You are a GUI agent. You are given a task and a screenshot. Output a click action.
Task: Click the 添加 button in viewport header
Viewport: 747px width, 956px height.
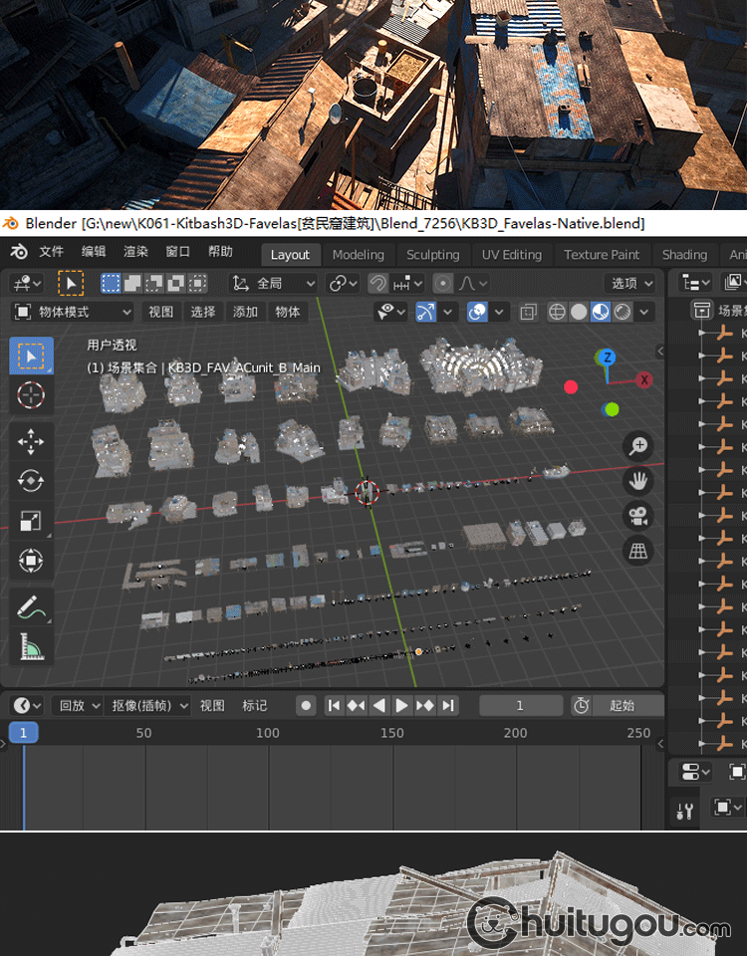(245, 312)
